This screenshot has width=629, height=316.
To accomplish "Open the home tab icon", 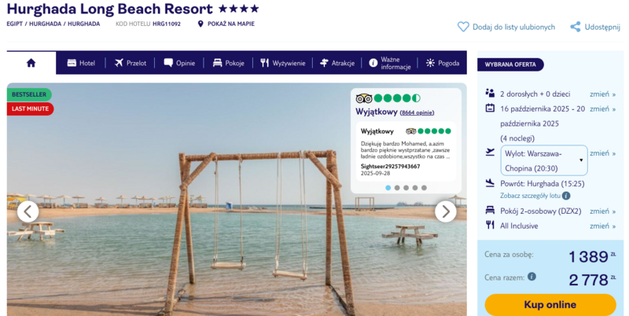I will pos(31,63).
